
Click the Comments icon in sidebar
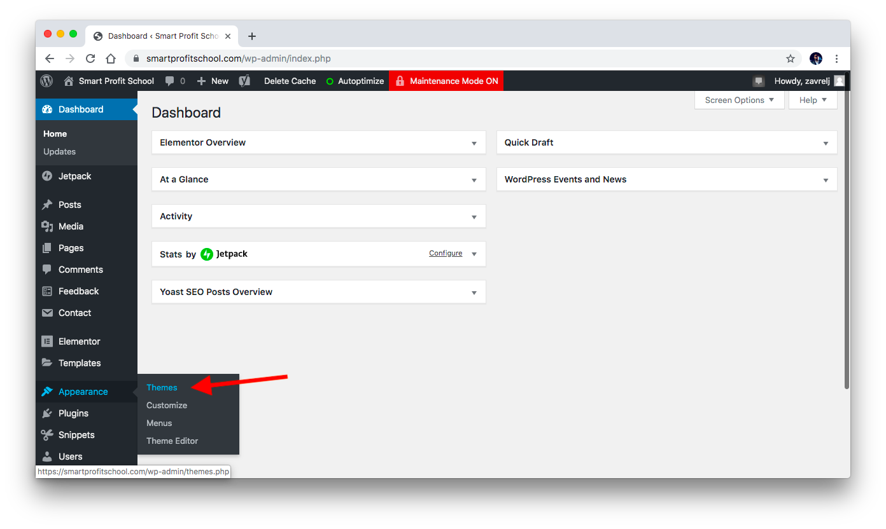pyautogui.click(x=47, y=270)
